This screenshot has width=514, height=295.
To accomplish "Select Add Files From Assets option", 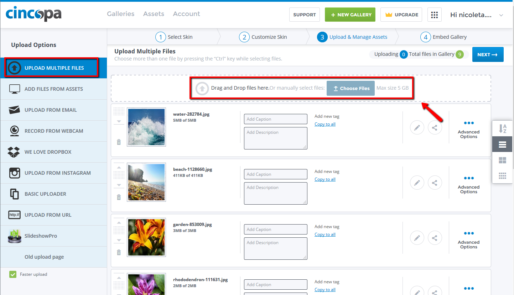I will coord(53,89).
